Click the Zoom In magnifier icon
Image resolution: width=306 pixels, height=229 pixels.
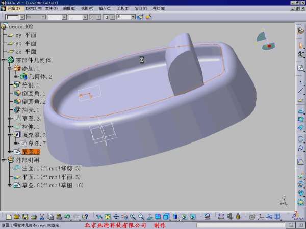133,217
